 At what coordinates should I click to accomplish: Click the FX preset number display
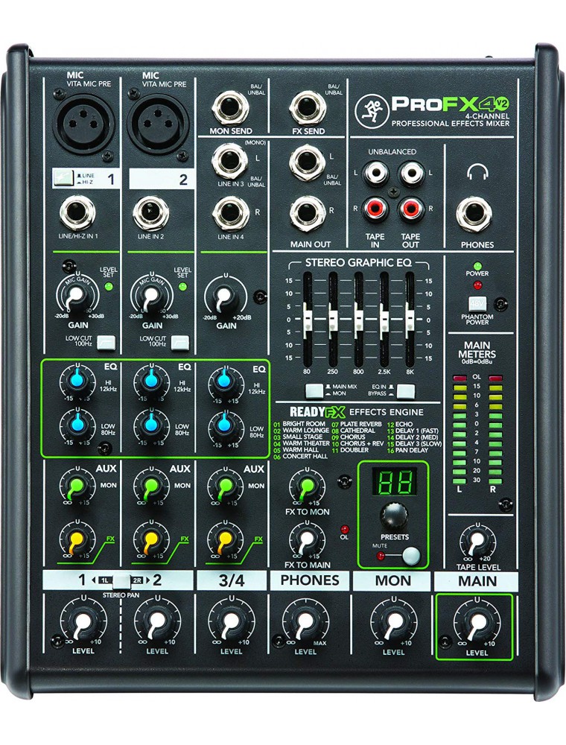(x=394, y=483)
